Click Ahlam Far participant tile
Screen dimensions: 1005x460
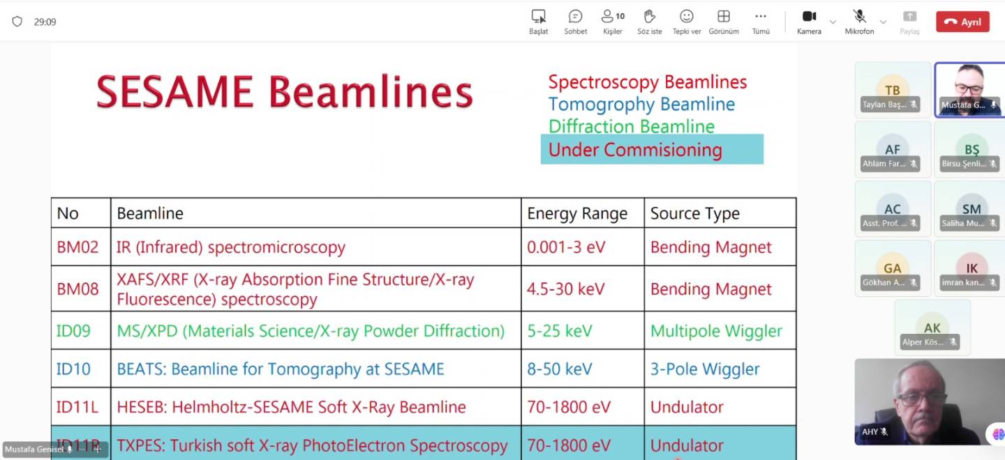click(x=893, y=149)
